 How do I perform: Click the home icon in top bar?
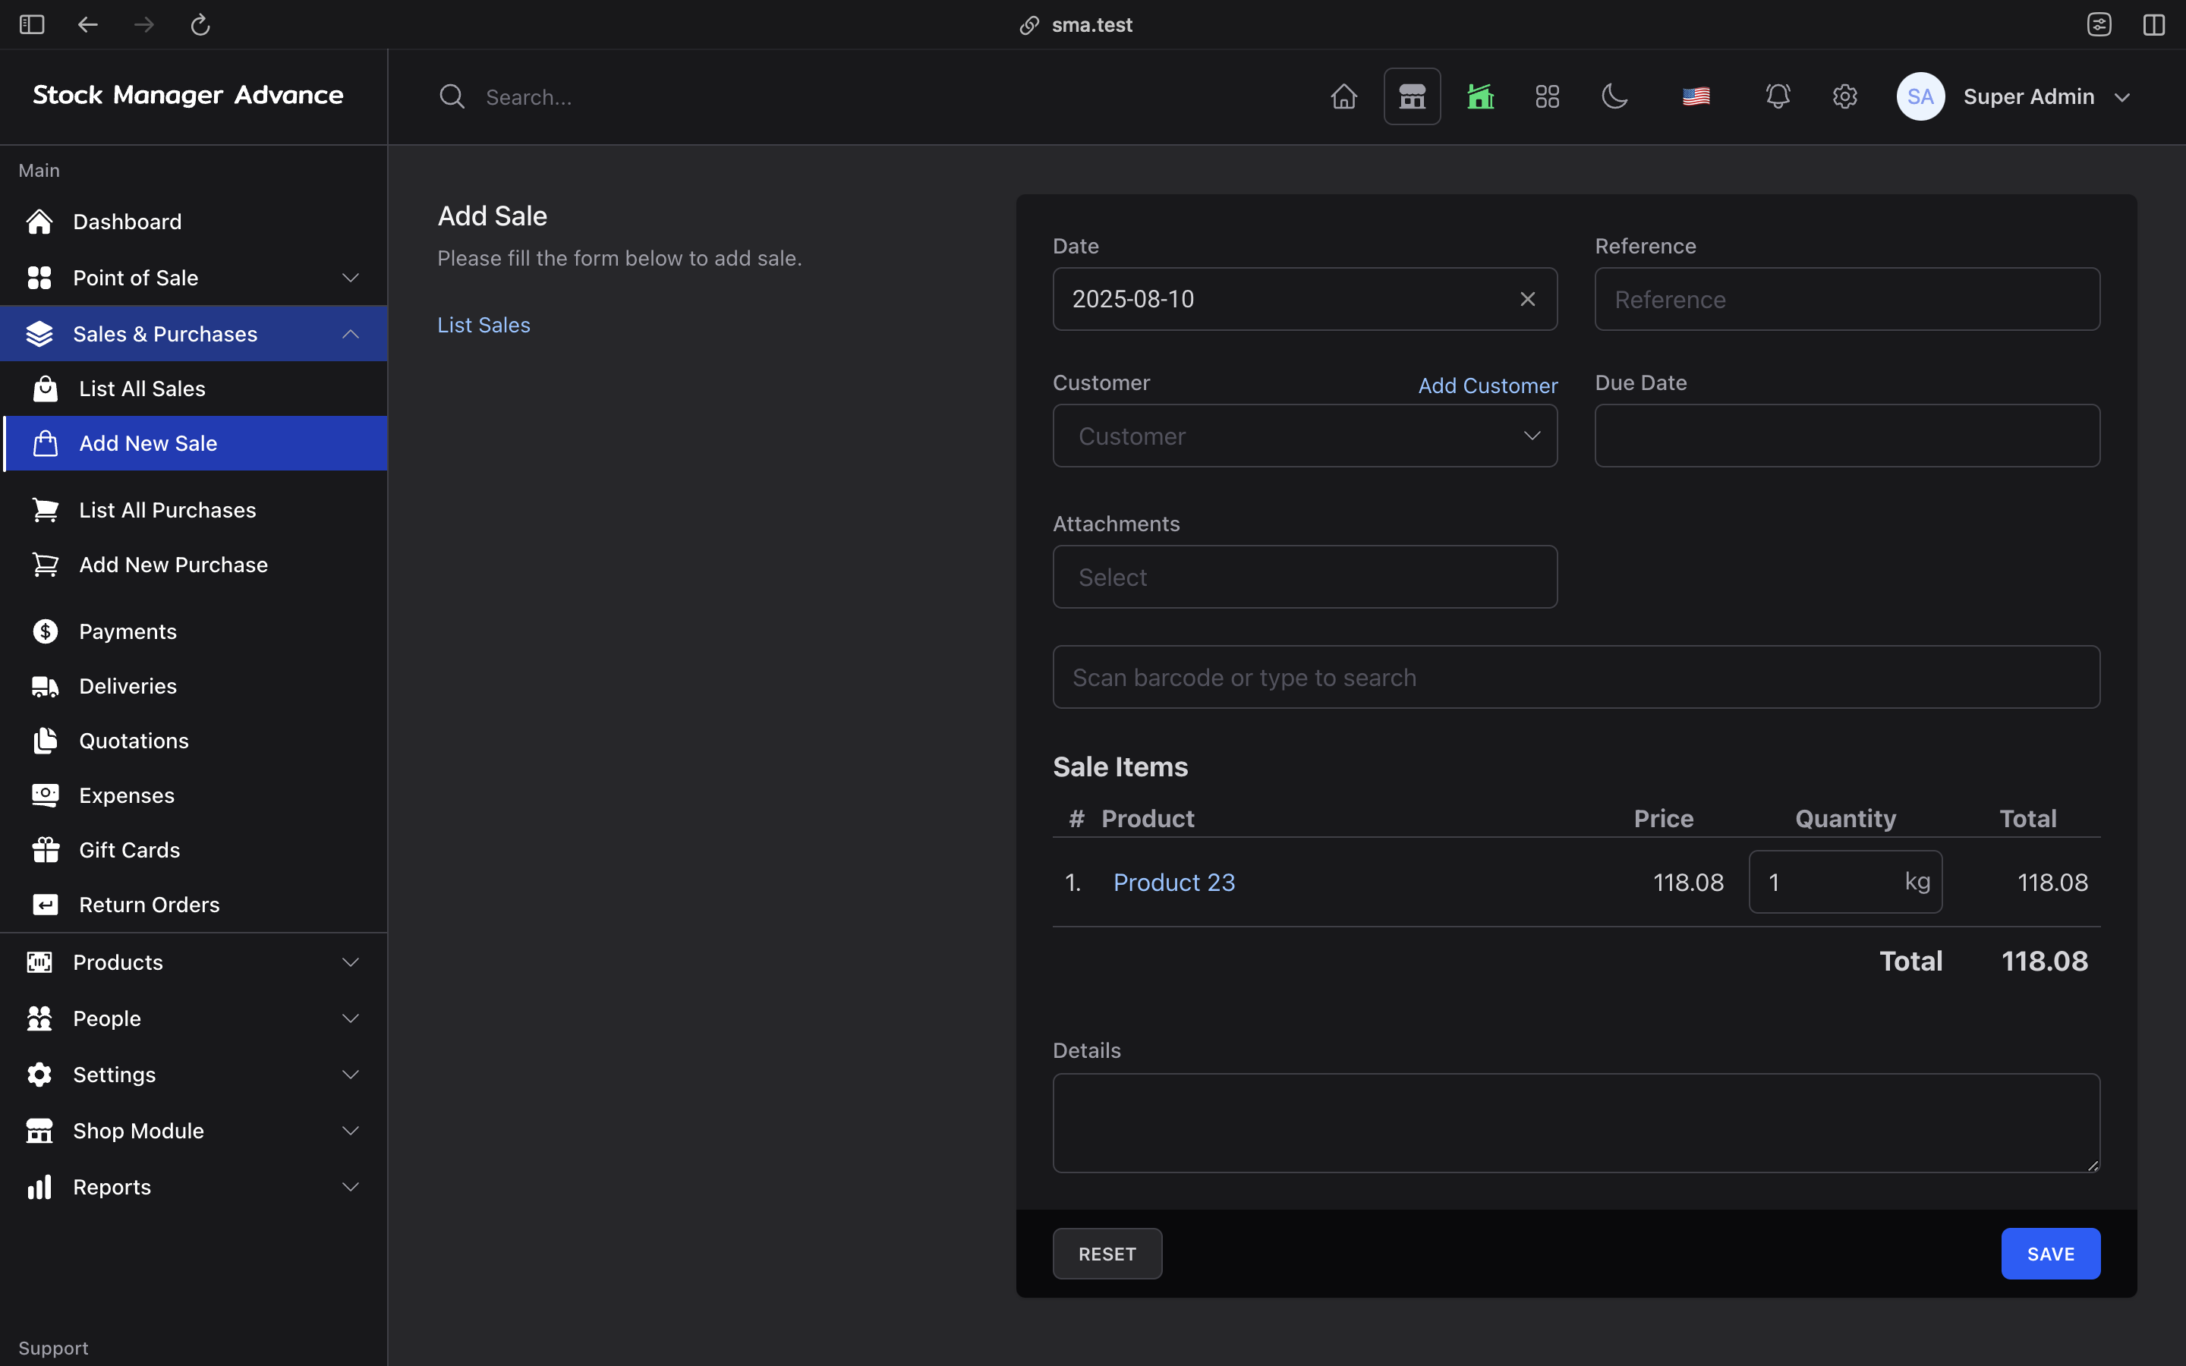pyautogui.click(x=1344, y=96)
